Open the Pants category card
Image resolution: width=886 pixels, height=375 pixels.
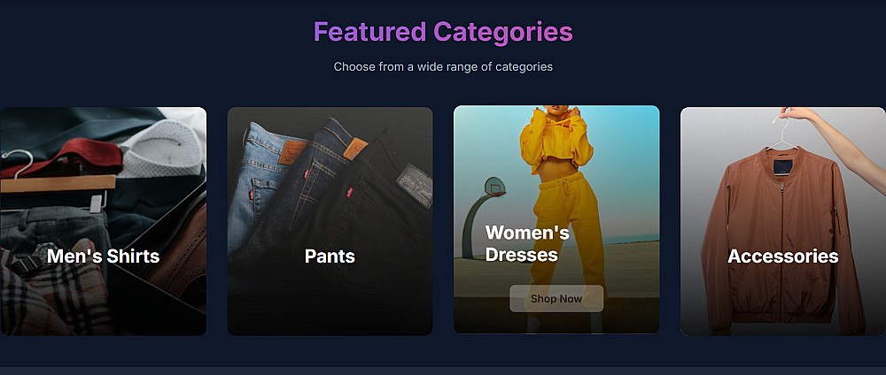pyautogui.click(x=330, y=221)
